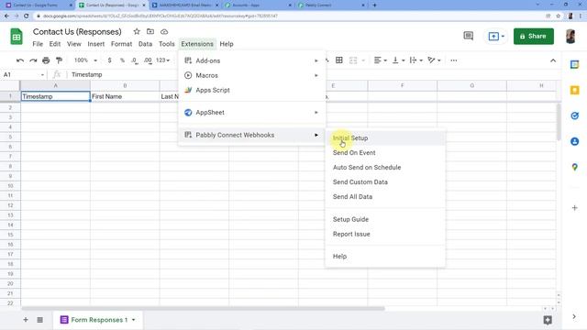Check the cloud document status icon
Image resolution: width=587 pixels, height=330 pixels.
point(164,32)
